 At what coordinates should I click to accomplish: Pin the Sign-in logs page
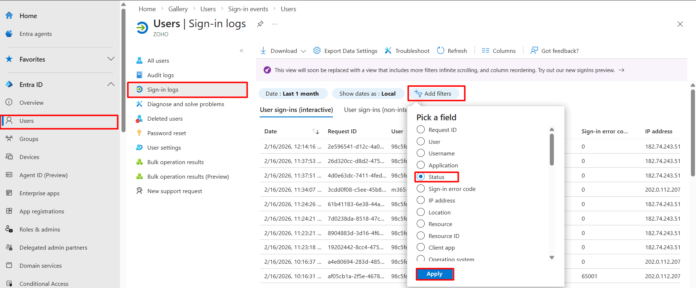[x=260, y=24]
